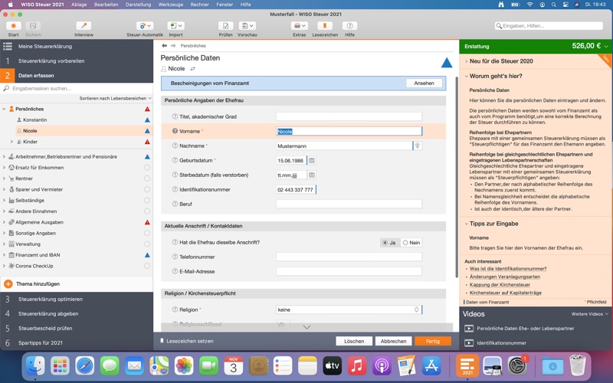Click the Beruf input field
The image size is (613, 383).
pos(349,204)
